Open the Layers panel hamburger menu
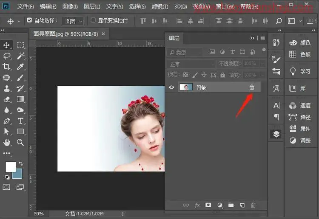This screenshot has height=219, width=319. pos(263,38)
